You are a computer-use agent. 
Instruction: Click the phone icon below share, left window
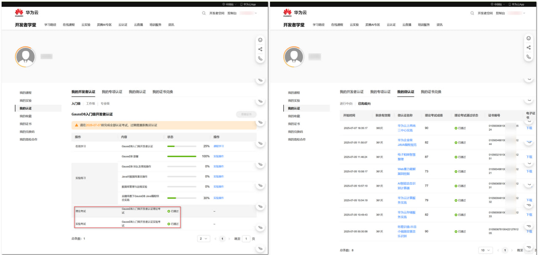(260, 58)
